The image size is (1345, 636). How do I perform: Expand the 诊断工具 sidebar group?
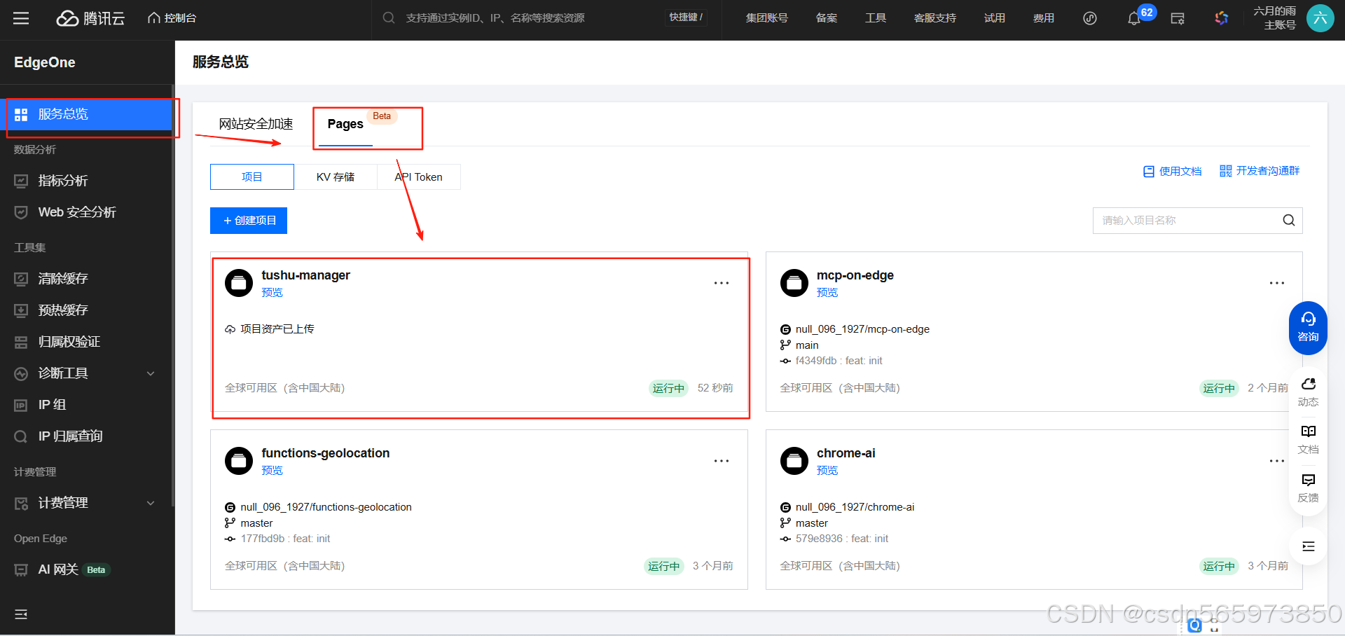(87, 373)
